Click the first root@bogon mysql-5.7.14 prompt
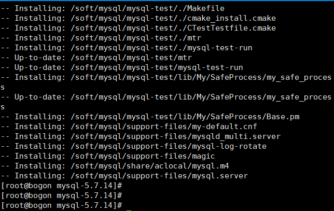This screenshot has width=334, height=211. [62, 186]
